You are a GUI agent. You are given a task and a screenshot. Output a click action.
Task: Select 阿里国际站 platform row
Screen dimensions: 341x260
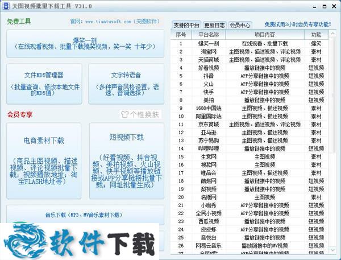(x=249, y=116)
